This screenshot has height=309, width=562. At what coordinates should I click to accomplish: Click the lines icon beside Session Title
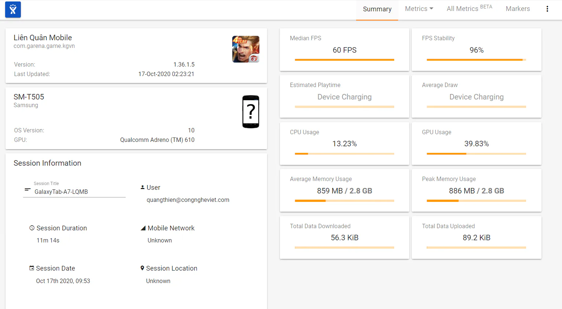27,189
